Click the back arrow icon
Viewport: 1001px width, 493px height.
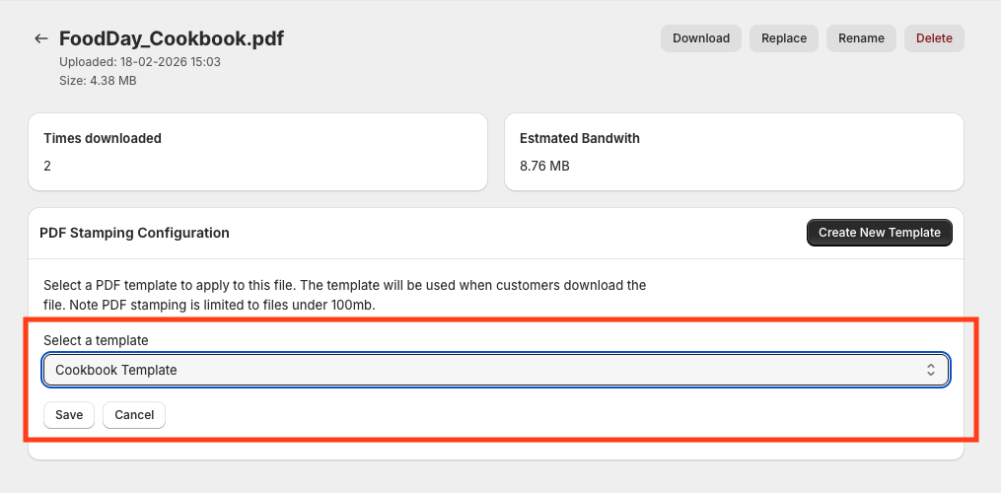[40, 38]
